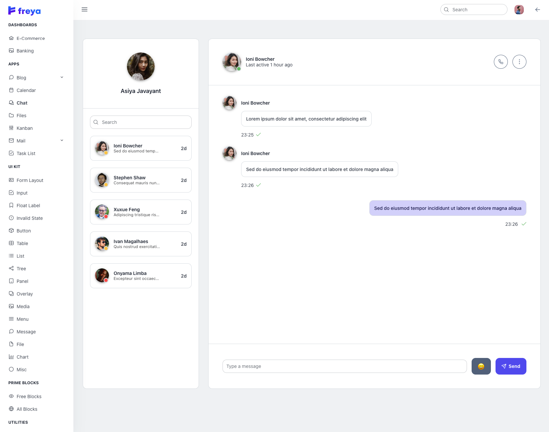The image size is (549, 432).
Task: Click the Type a message field
Action: tap(344, 366)
